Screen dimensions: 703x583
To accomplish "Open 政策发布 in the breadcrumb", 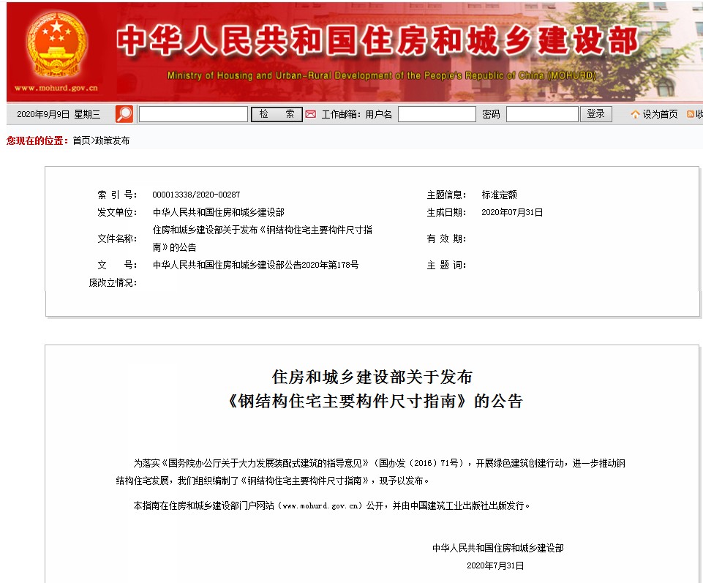I will coord(112,140).
